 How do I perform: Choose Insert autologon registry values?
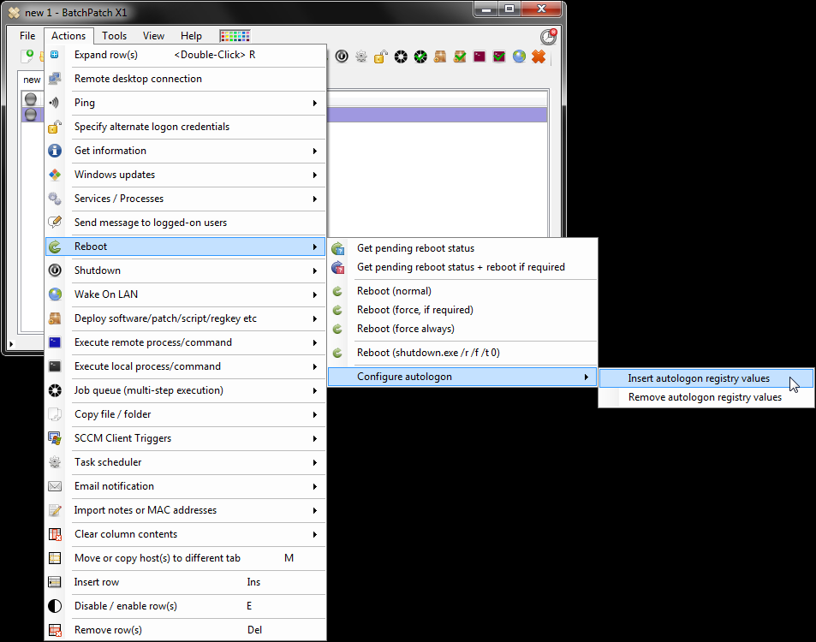[x=706, y=378]
